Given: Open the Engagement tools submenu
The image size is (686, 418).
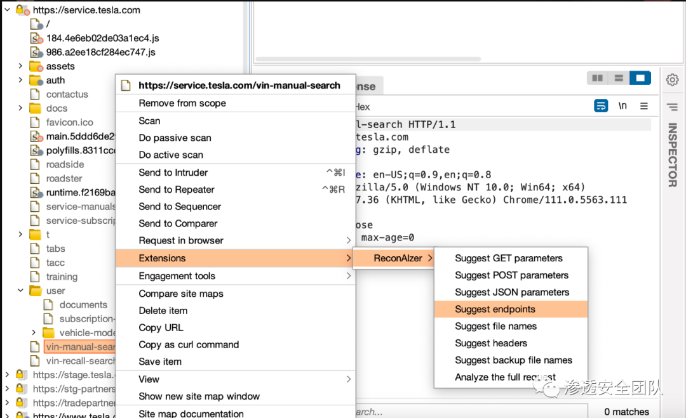Looking at the screenshot, I should click(x=236, y=276).
